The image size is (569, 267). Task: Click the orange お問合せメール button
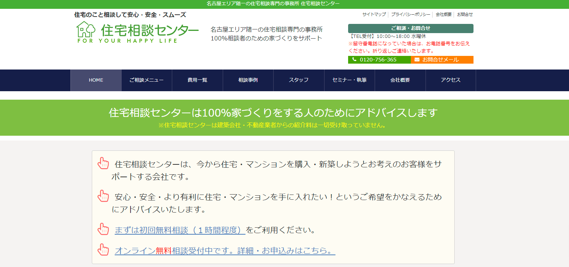pyautogui.click(x=442, y=60)
